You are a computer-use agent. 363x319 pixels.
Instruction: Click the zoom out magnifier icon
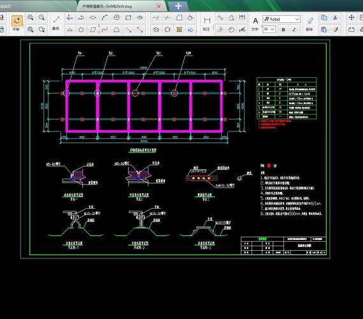(41, 18)
